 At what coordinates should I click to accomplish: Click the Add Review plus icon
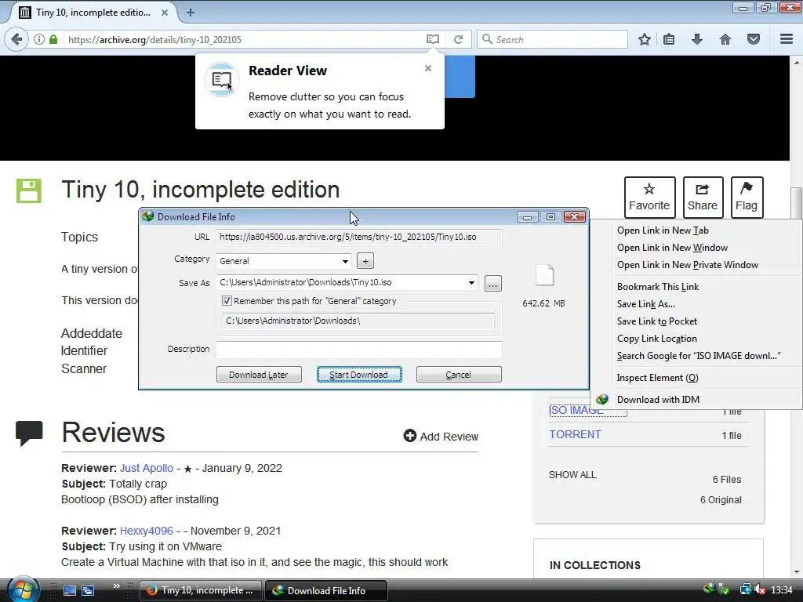[409, 436]
